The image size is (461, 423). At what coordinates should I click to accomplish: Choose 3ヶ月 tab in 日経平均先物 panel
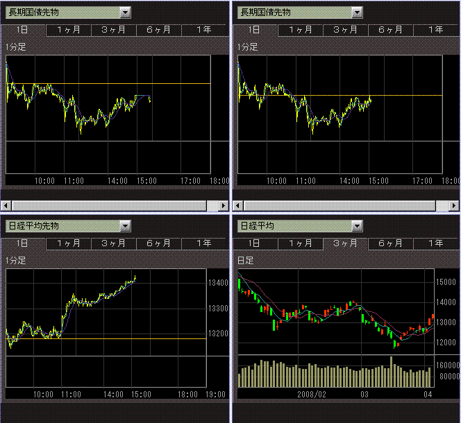(x=113, y=243)
